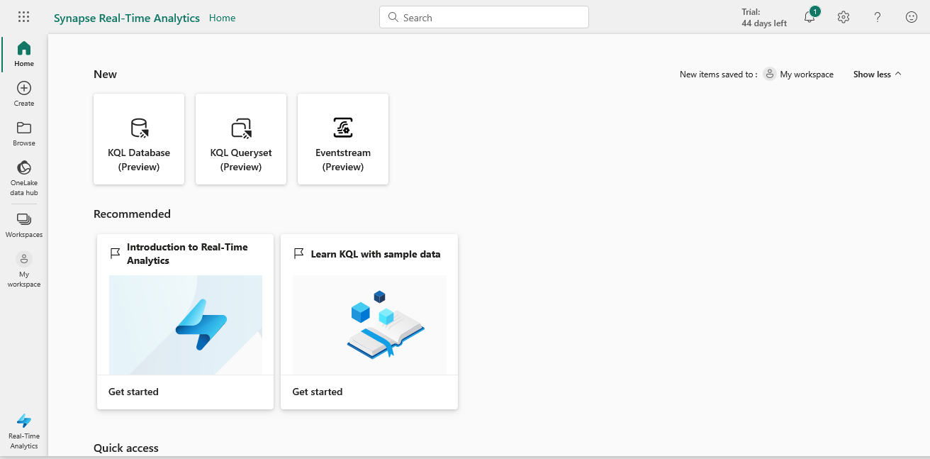Collapse the New section with Show less
Image resolution: width=930 pixels, height=459 pixels.
point(878,74)
